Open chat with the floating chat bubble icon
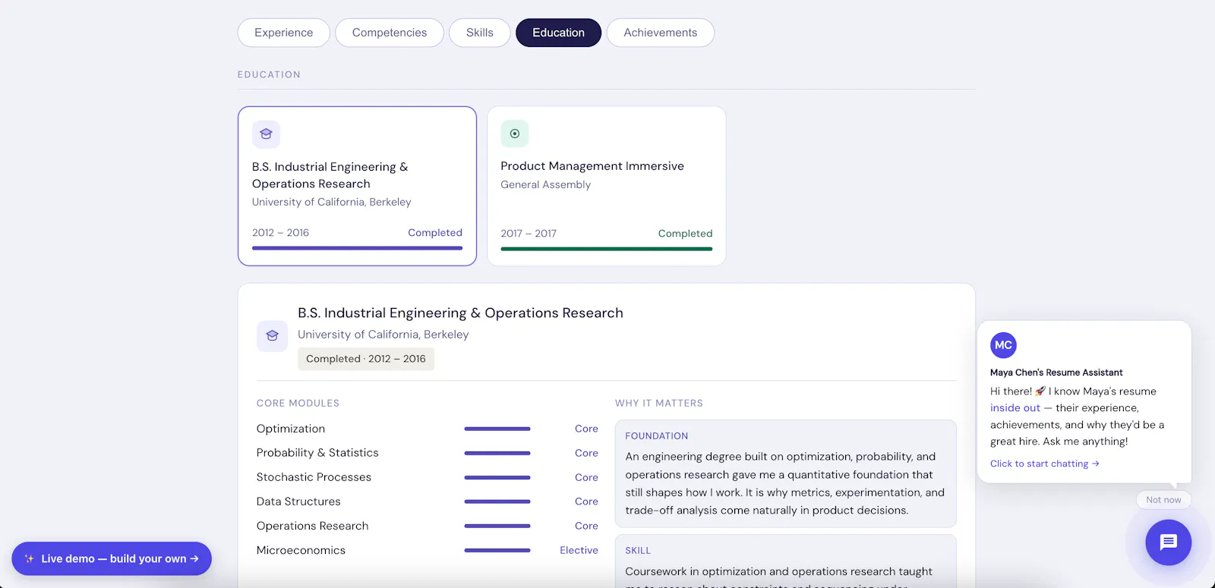This screenshot has width=1215, height=588. [1168, 542]
